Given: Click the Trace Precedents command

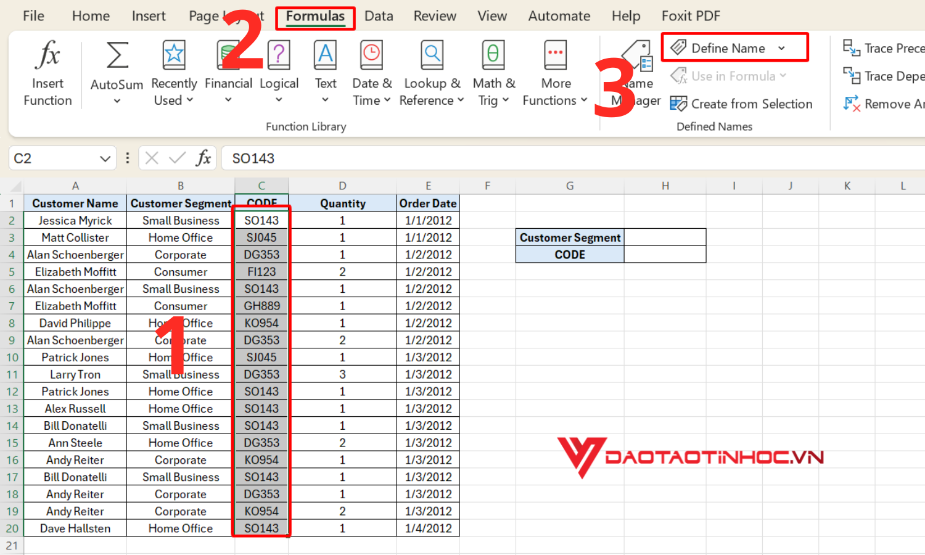Looking at the screenshot, I should pos(884,48).
